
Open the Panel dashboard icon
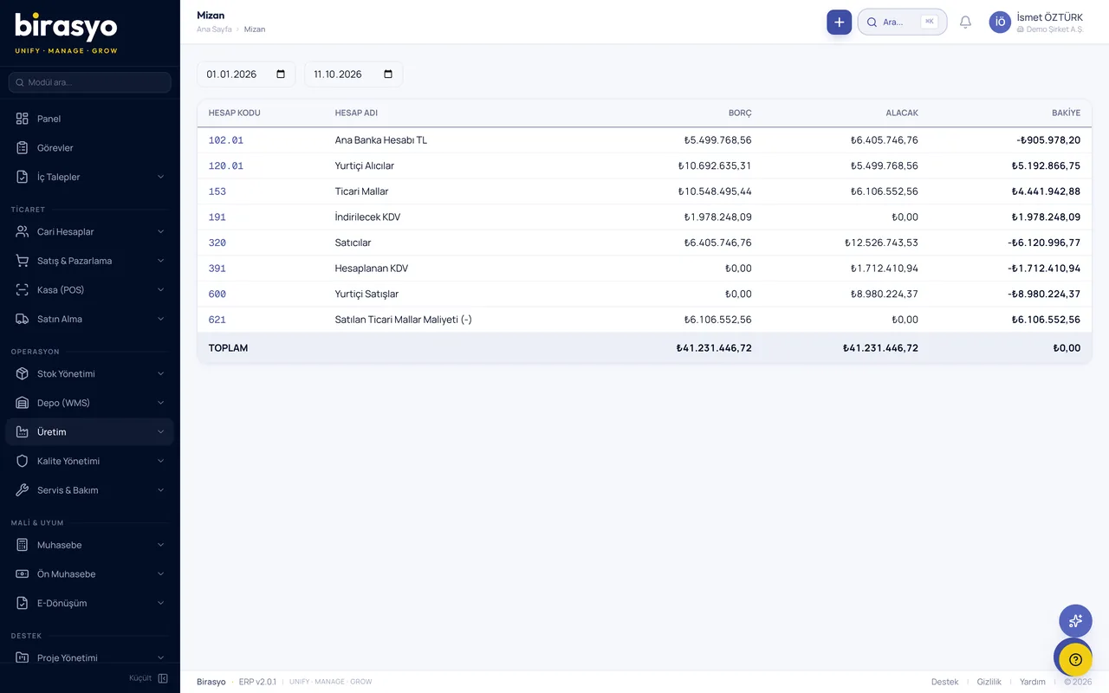pos(23,119)
